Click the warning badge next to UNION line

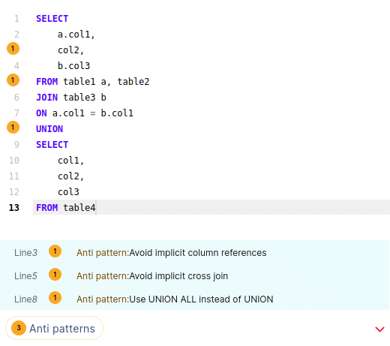pyautogui.click(x=13, y=128)
